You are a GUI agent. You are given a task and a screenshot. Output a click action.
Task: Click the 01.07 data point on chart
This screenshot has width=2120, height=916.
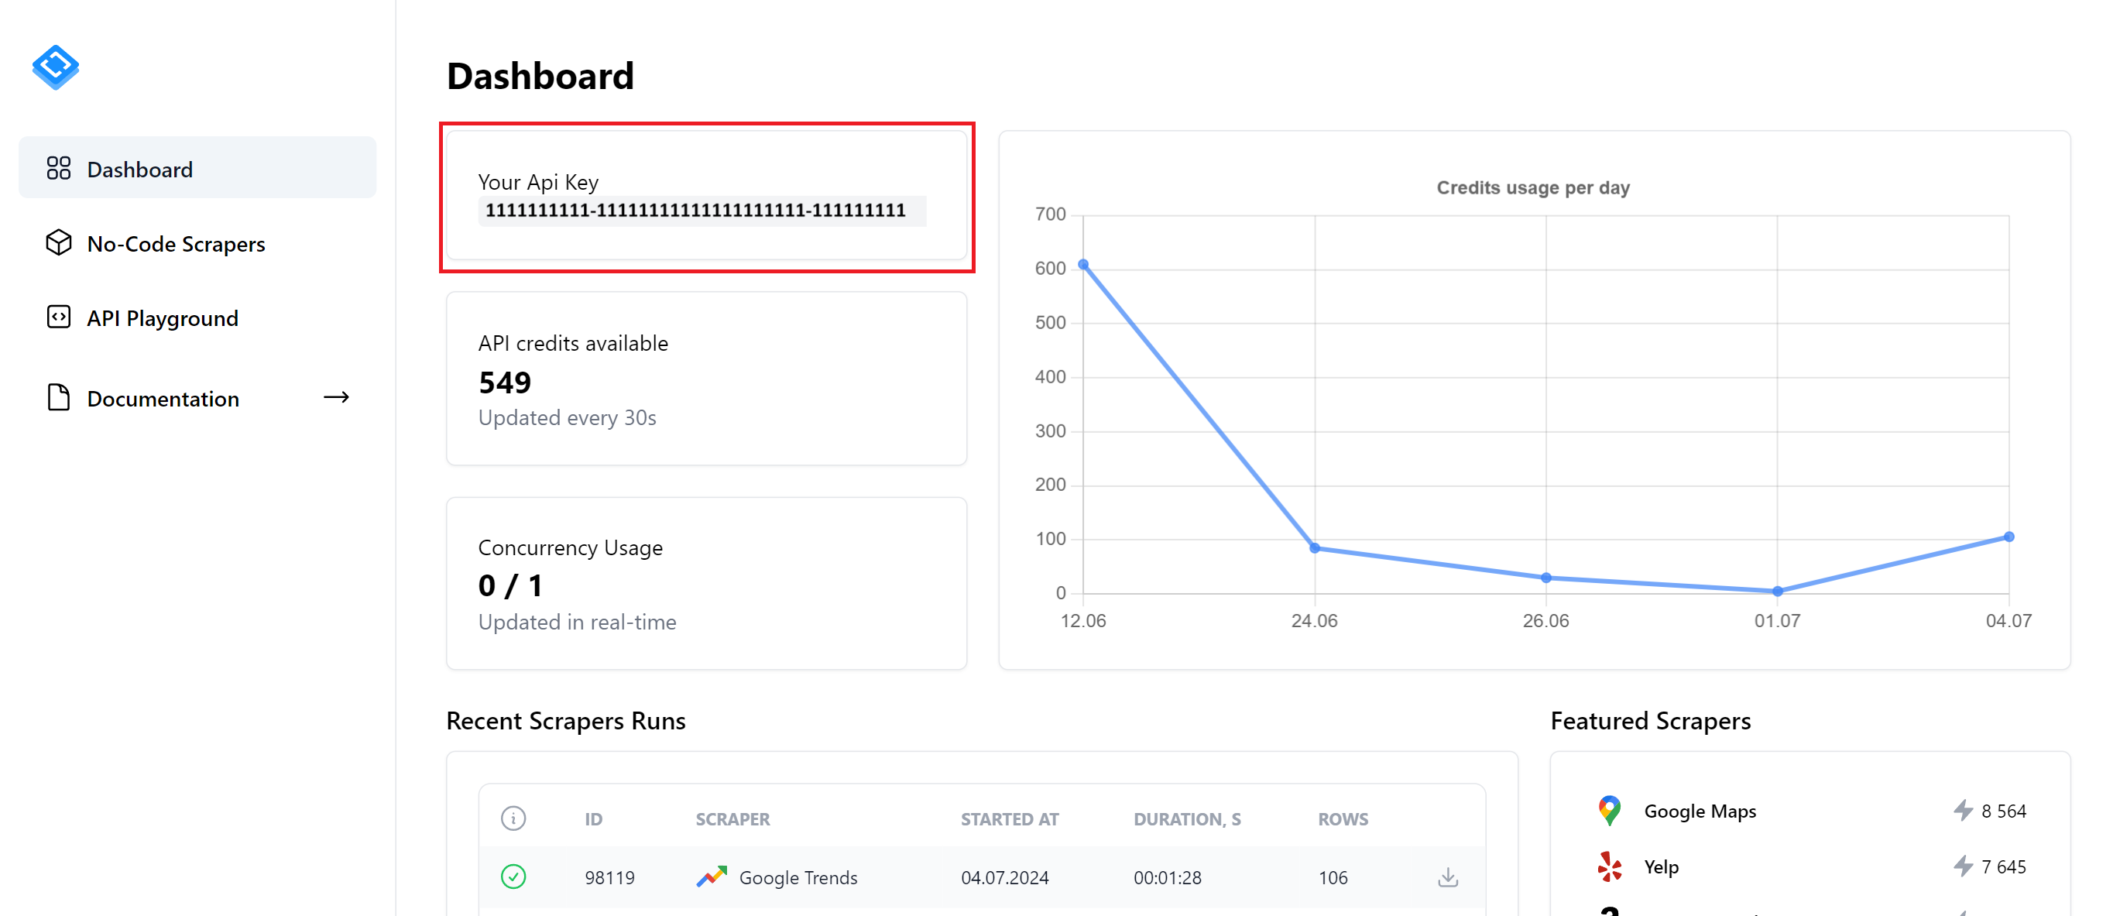(x=1777, y=591)
